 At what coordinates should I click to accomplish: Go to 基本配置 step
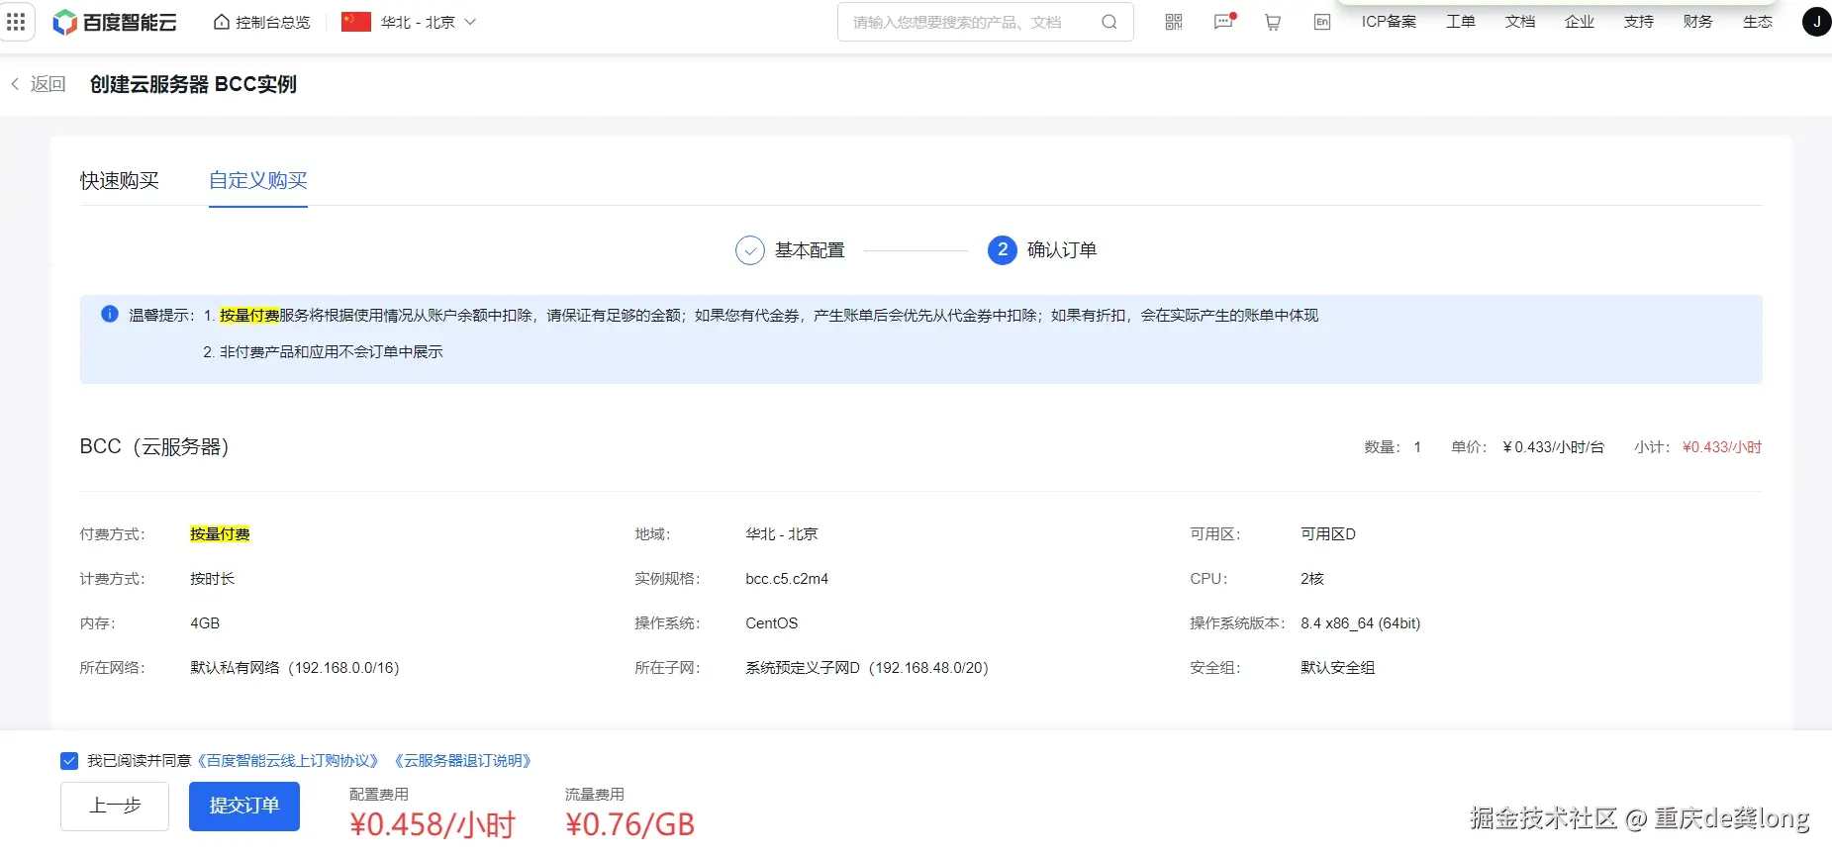click(791, 250)
